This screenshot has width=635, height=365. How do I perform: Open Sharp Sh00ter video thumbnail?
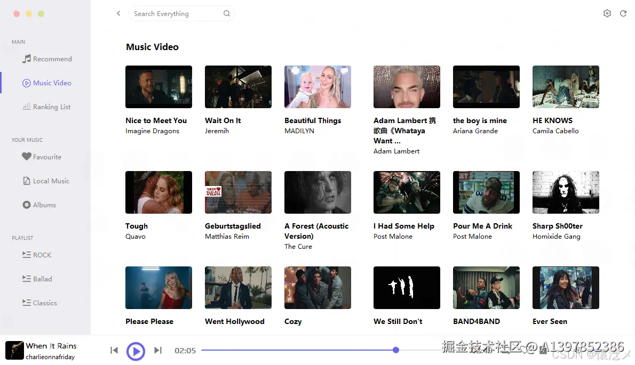pyautogui.click(x=566, y=192)
